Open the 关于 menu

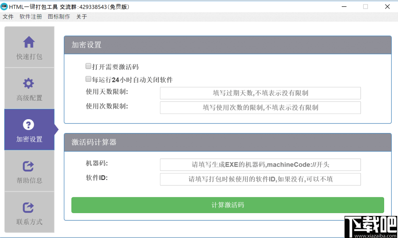82,17
